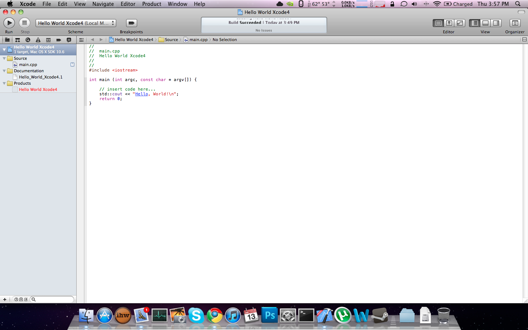
Task: Collapse the Hello World Xcode4 project node
Action: 4,49
